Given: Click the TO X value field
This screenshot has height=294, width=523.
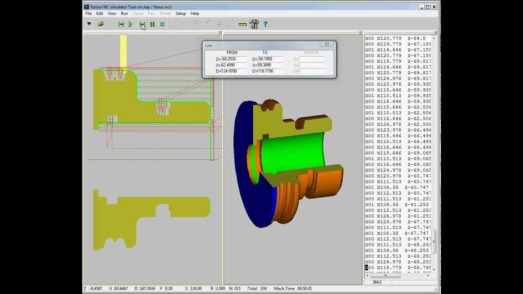Looking at the screenshot, I should [270, 65].
